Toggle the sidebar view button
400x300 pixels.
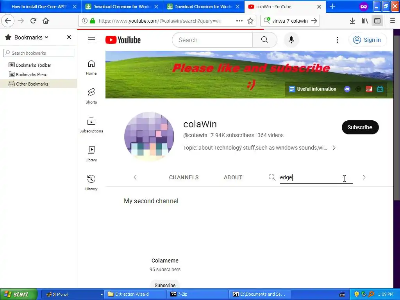[x=377, y=21]
